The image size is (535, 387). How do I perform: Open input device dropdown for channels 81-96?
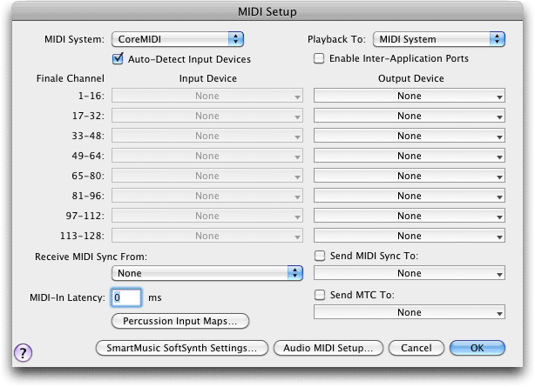[207, 196]
